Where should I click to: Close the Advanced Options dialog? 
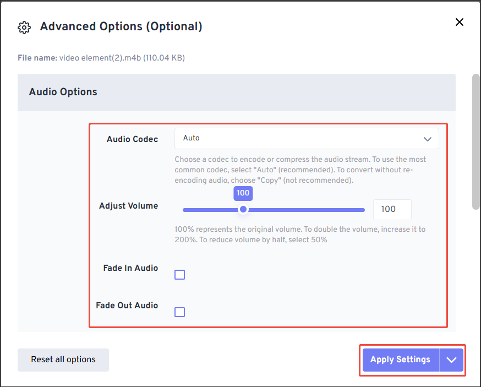coord(460,22)
